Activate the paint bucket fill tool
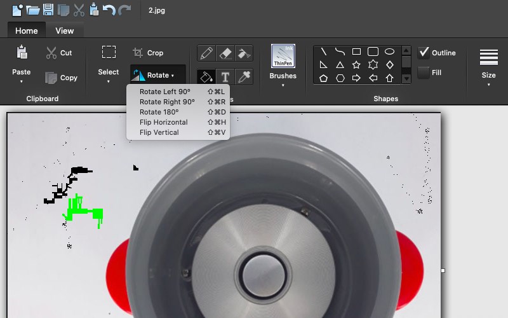 tap(206, 77)
